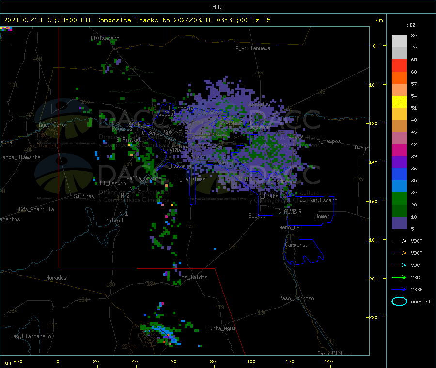This screenshot has height=368, width=436.
Task: Click the Aero_GA location label
Action: 289,227
